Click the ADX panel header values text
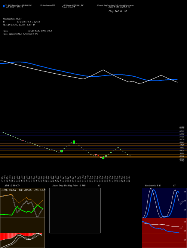187x248 pixels. pos(23,190)
